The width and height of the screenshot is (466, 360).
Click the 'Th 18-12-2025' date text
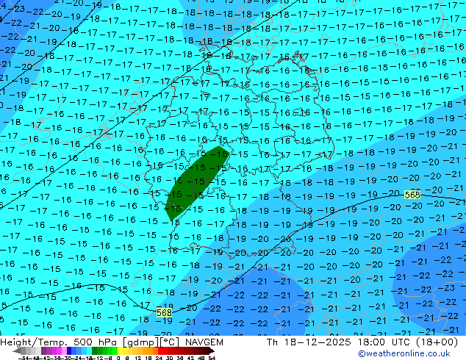[x=309, y=342]
